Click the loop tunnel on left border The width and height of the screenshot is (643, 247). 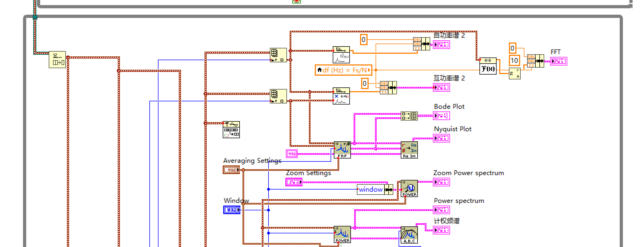tap(35, 17)
